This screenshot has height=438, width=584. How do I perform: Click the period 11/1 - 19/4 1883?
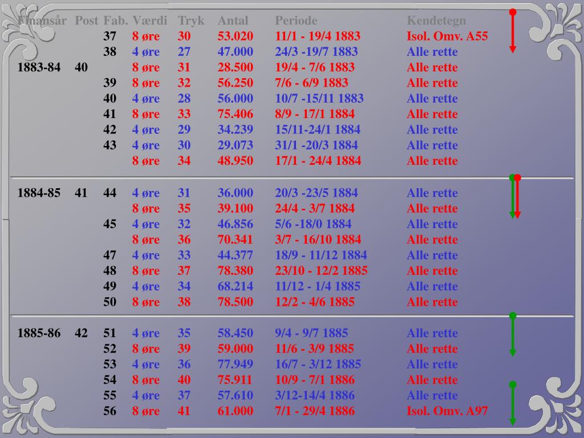(x=318, y=36)
